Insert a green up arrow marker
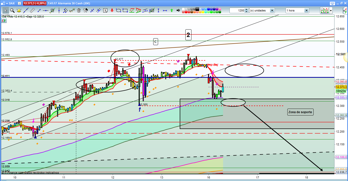Viewport: 348px width, 181px height. point(172,10)
